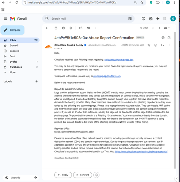Click the Forward button

(x=83, y=175)
